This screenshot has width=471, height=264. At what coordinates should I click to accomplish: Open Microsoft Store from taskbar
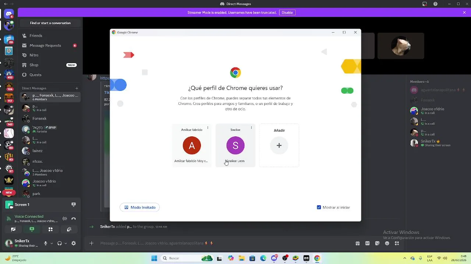point(252,258)
